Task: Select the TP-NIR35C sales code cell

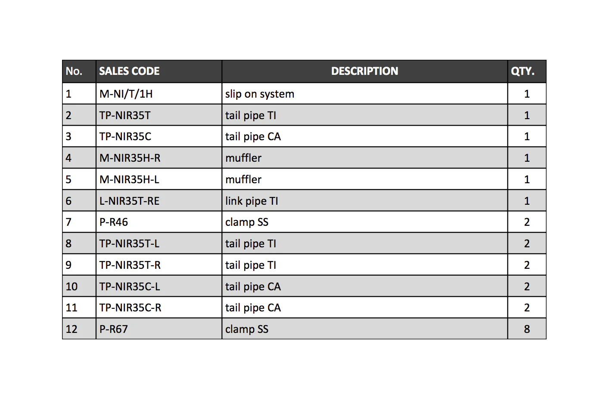Action: click(x=159, y=136)
